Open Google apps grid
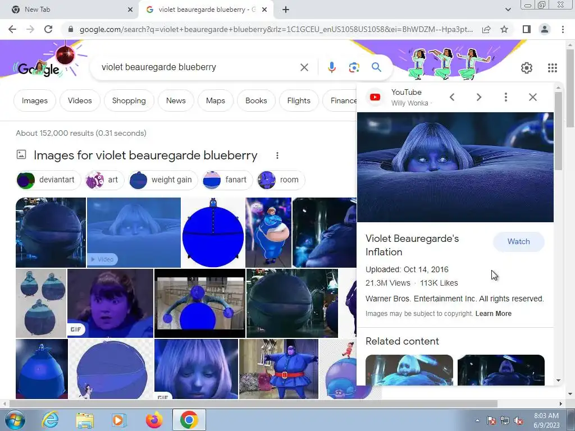Viewport: 575px width, 431px height. pos(553,68)
